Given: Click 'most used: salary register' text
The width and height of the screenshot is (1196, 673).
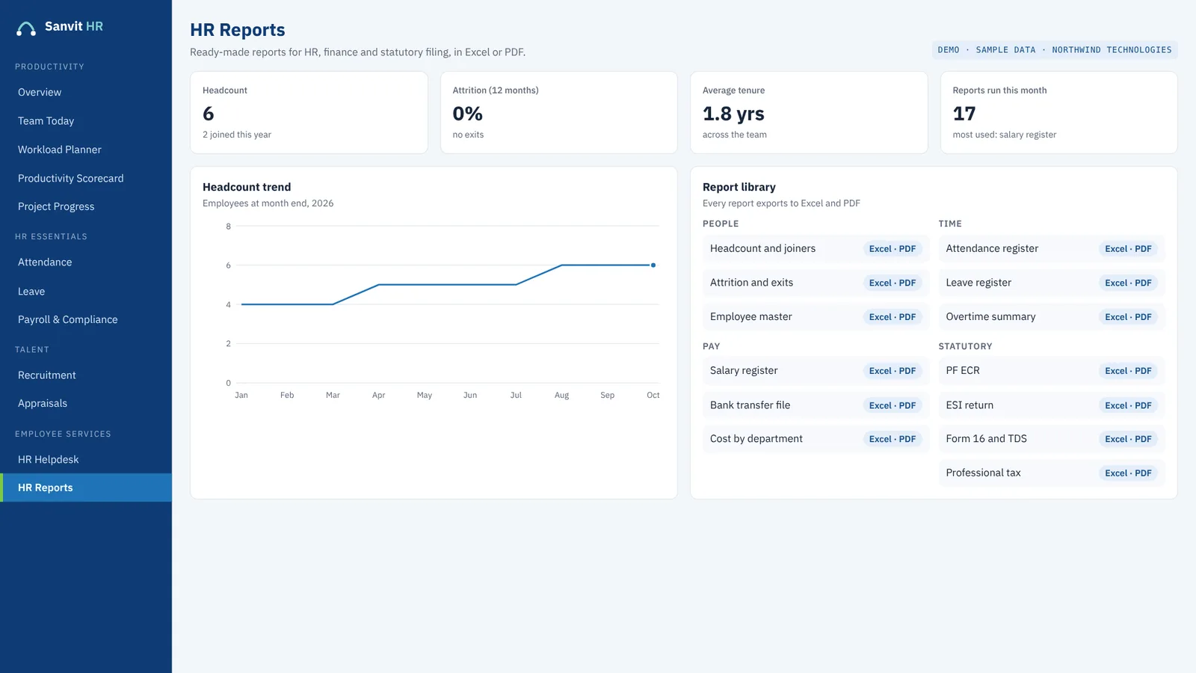Looking at the screenshot, I should click(1005, 135).
